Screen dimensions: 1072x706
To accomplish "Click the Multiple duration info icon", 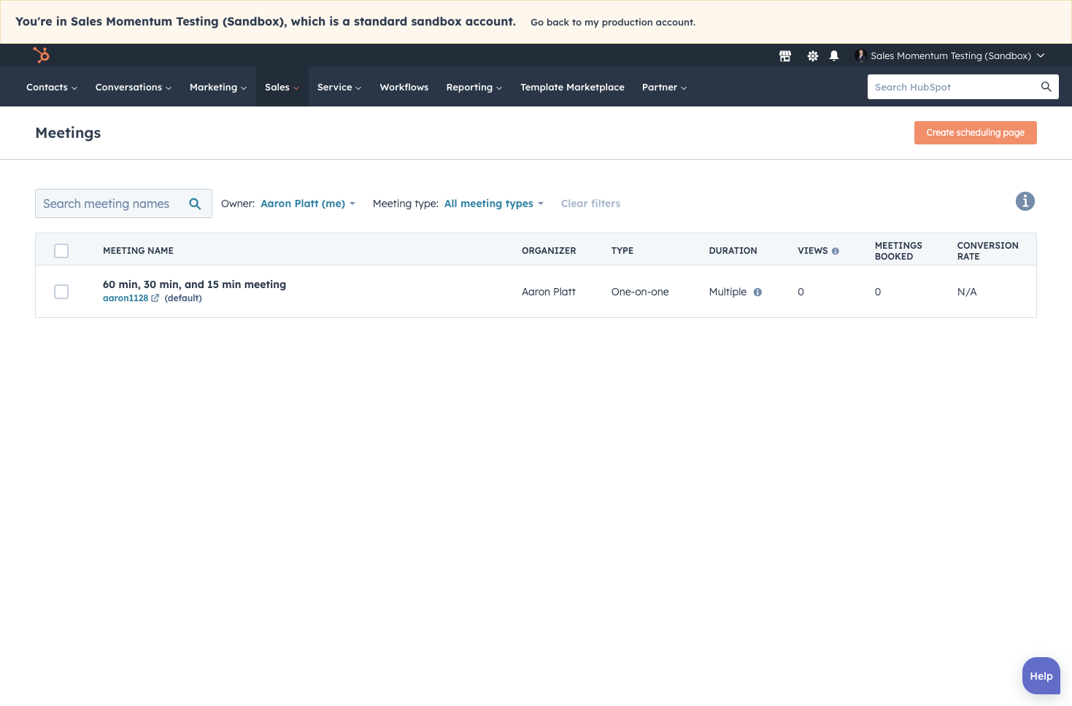I will coord(757,292).
